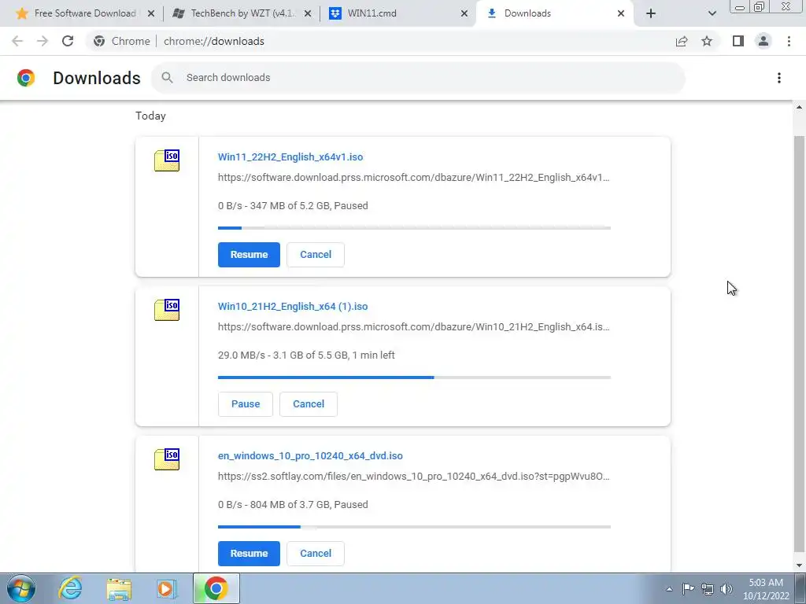This screenshot has width=806, height=604.
Task: Close the Free Software Download tab
Action: click(151, 13)
